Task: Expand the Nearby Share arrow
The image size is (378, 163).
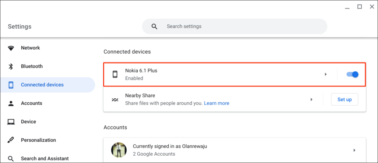Action: click(x=312, y=100)
